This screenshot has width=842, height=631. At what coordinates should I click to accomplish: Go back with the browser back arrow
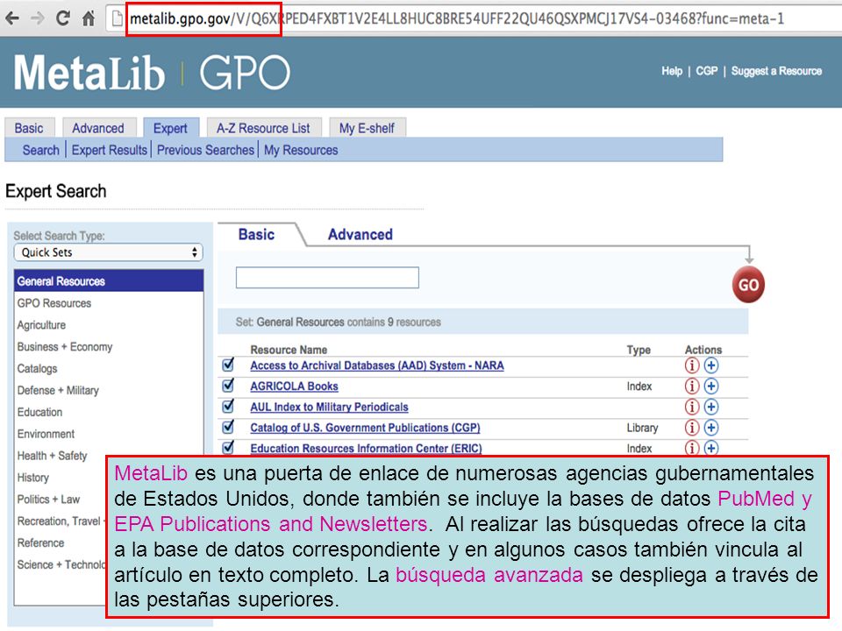coord(11,18)
